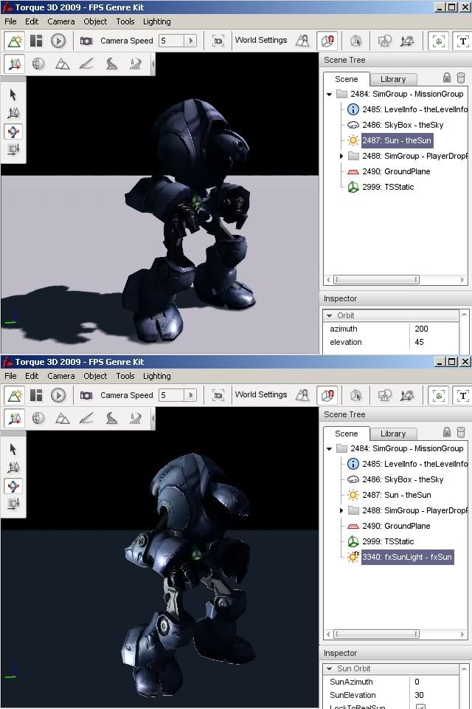Select the fxSunLight - fxSun tree item
Screen dimensions: 472x709
tap(406, 557)
